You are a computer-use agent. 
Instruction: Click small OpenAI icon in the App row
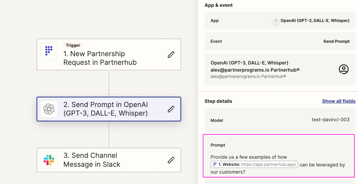coord(276,21)
